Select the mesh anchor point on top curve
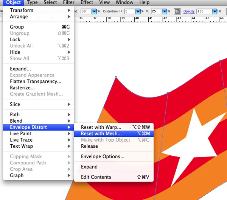This screenshot has height=200, width=227. pyautogui.click(x=168, y=92)
